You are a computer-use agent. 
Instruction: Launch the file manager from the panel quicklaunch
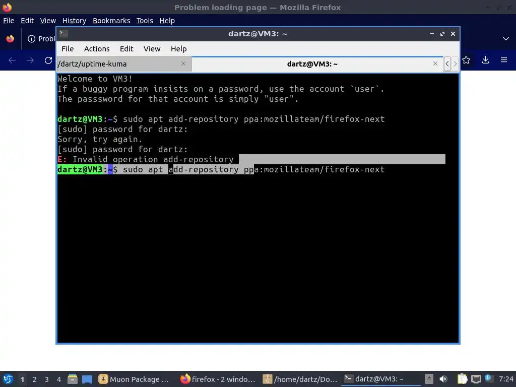73,379
